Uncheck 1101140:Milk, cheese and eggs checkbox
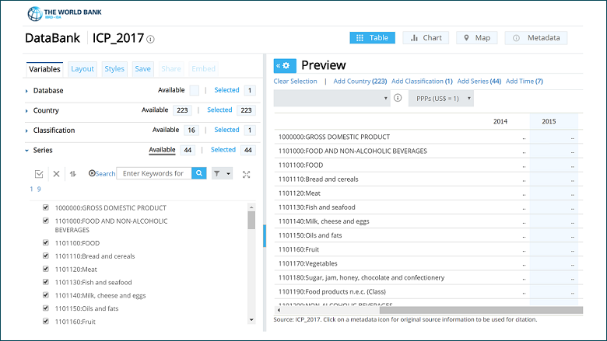This screenshot has height=341, width=607. (46, 295)
